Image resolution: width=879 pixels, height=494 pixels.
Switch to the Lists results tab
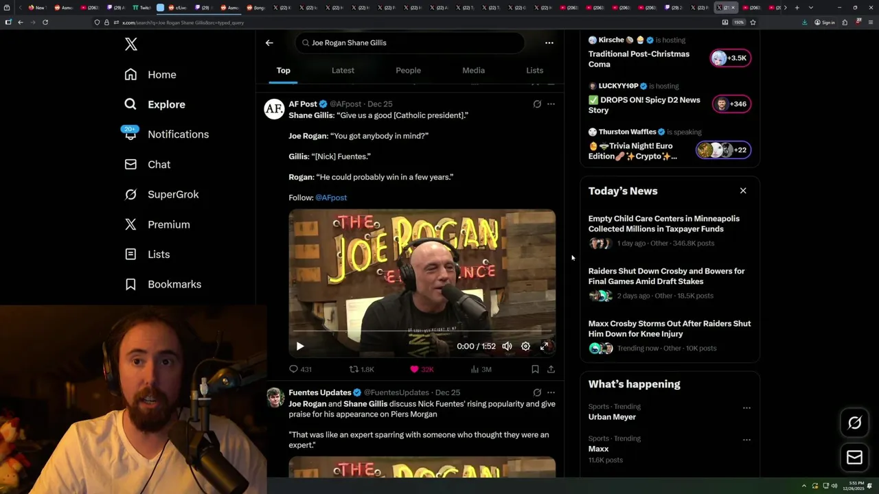(x=534, y=71)
